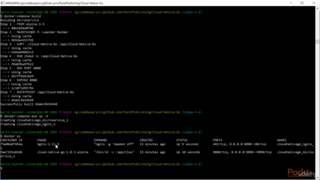Click 'Step 4 : RUN chmod +x' line

click(39, 56)
